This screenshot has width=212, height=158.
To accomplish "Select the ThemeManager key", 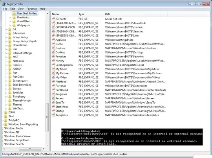I will [22, 101].
